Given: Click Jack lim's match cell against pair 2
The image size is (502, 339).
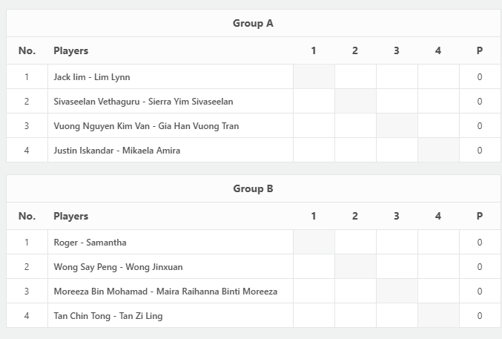Looking at the screenshot, I should pyautogui.click(x=355, y=76).
